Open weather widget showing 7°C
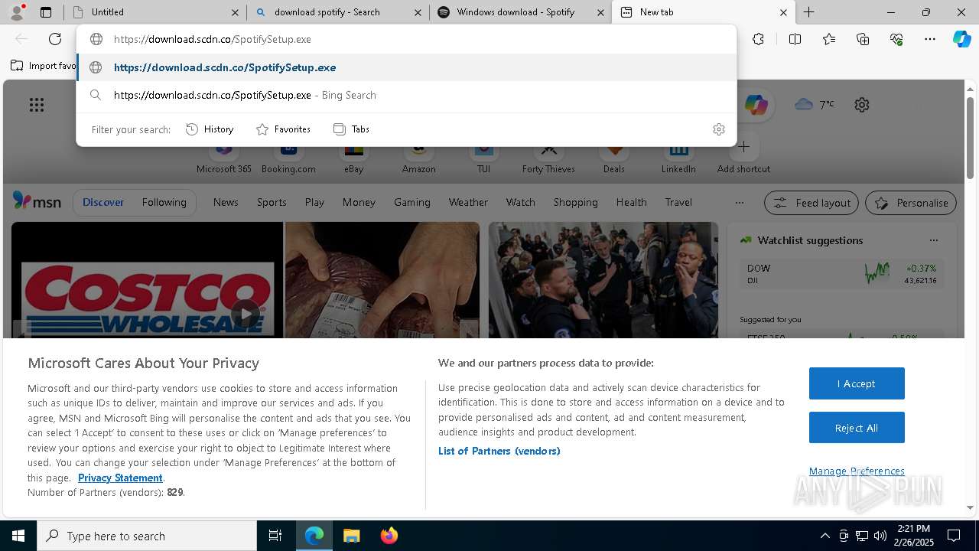Image resolution: width=979 pixels, height=551 pixels. coord(815,104)
